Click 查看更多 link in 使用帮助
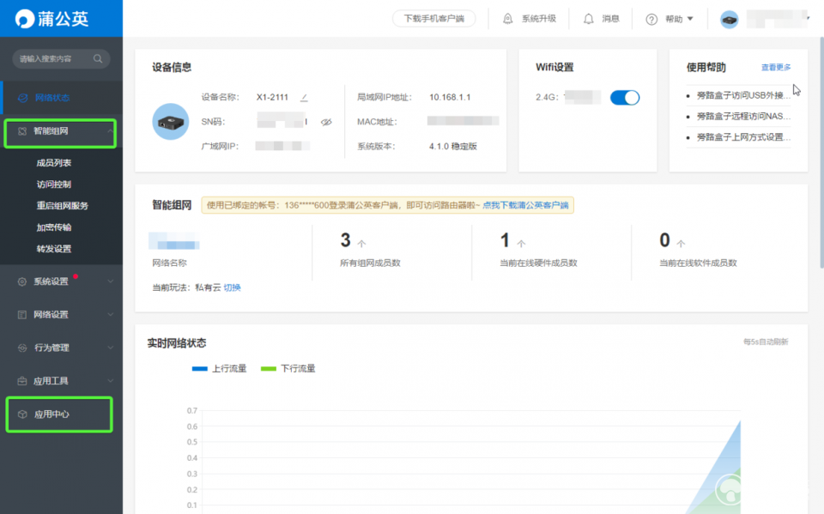This screenshot has width=824, height=514. [776, 67]
